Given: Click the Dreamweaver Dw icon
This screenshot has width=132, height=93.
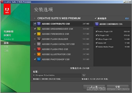Looking at the screenshot, I should [x=39, y=29].
